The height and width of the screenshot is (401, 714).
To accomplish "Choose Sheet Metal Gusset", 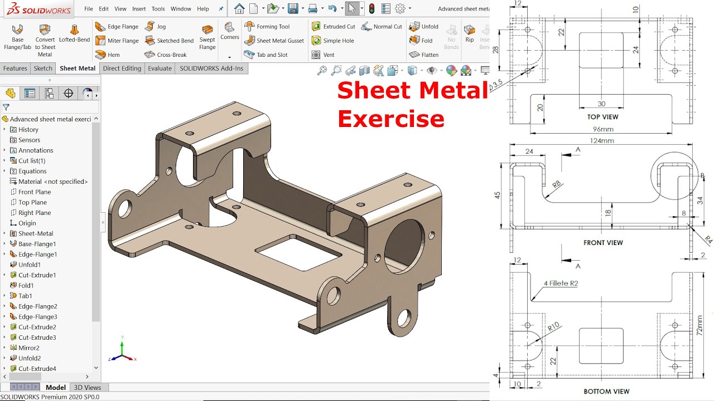I will (274, 41).
